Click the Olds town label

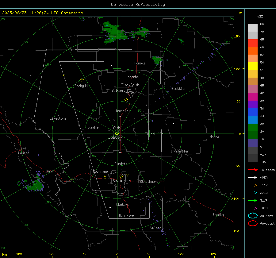(117, 128)
